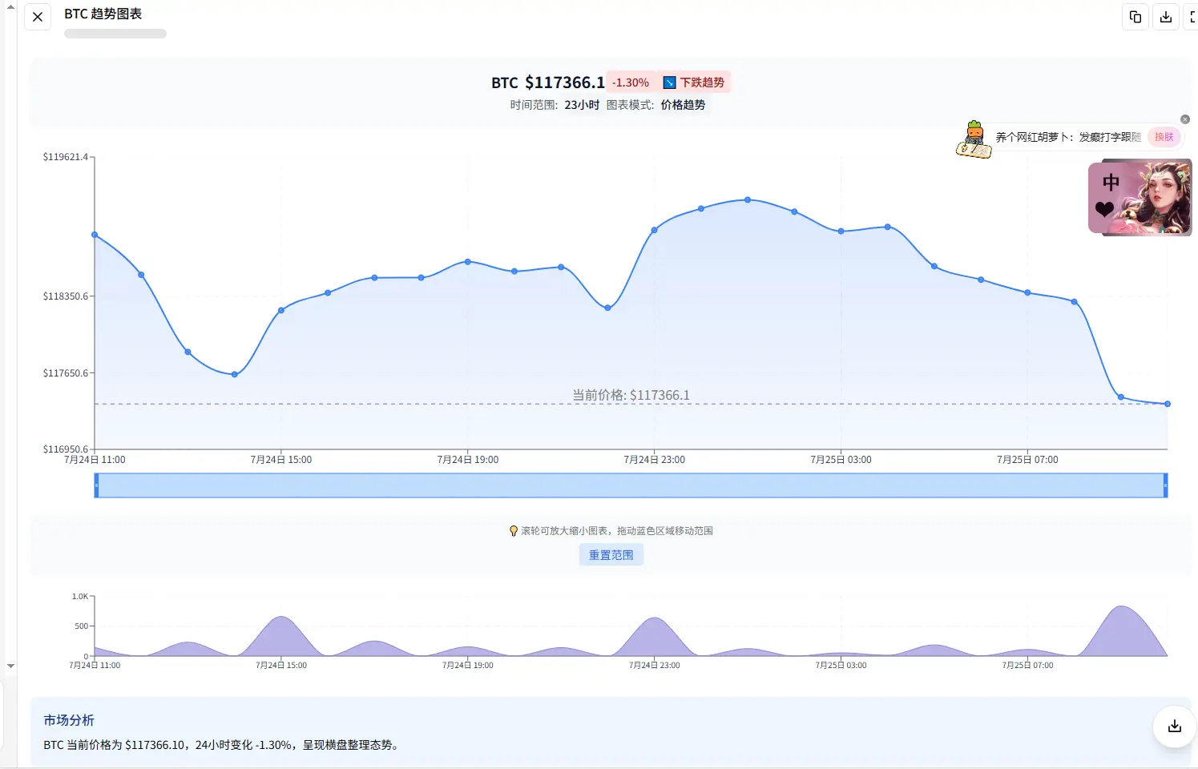Click the 重置范围 reset range button
This screenshot has width=1198, height=769.
tap(611, 554)
